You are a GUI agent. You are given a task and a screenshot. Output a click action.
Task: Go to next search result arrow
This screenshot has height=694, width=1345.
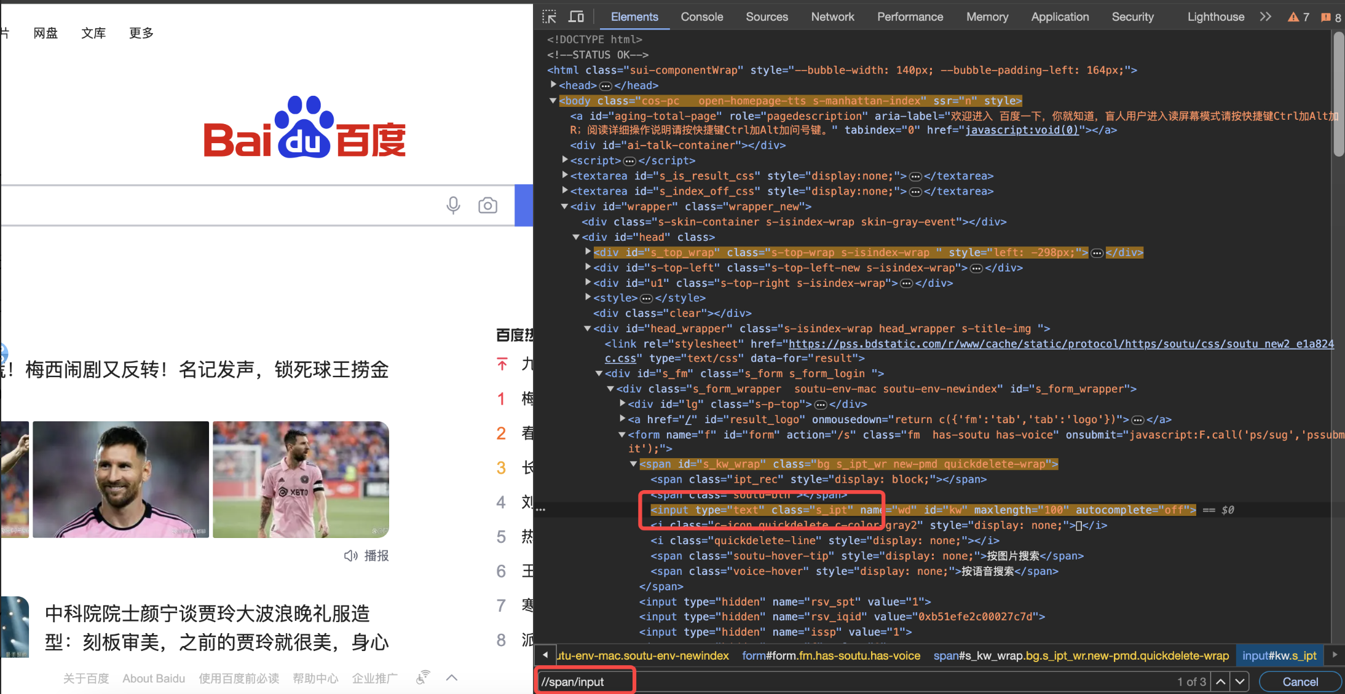[x=1240, y=681]
